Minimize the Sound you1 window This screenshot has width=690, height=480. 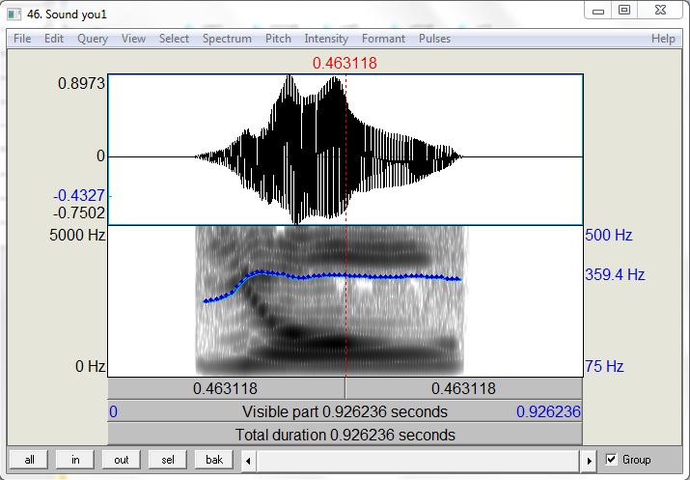click(598, 11)
